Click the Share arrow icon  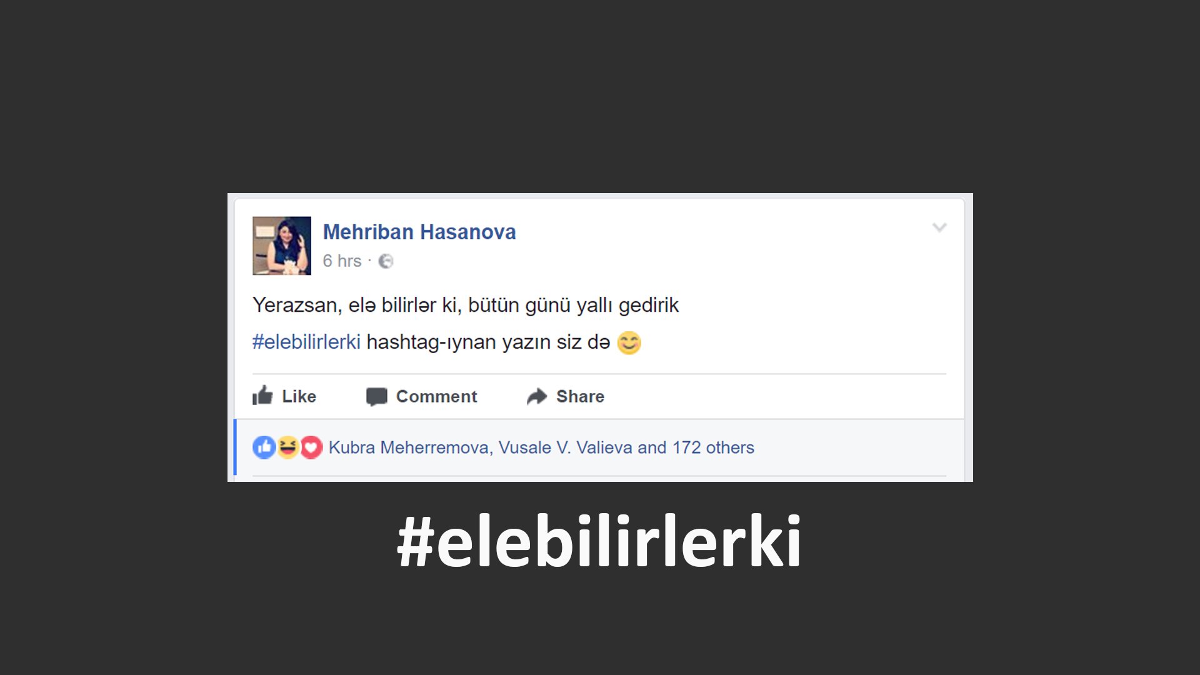(537, 396)
